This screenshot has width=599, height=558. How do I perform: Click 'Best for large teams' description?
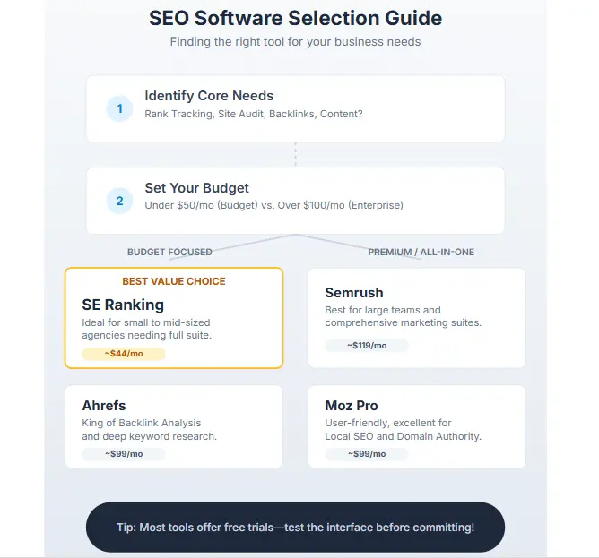pos(403,316)
